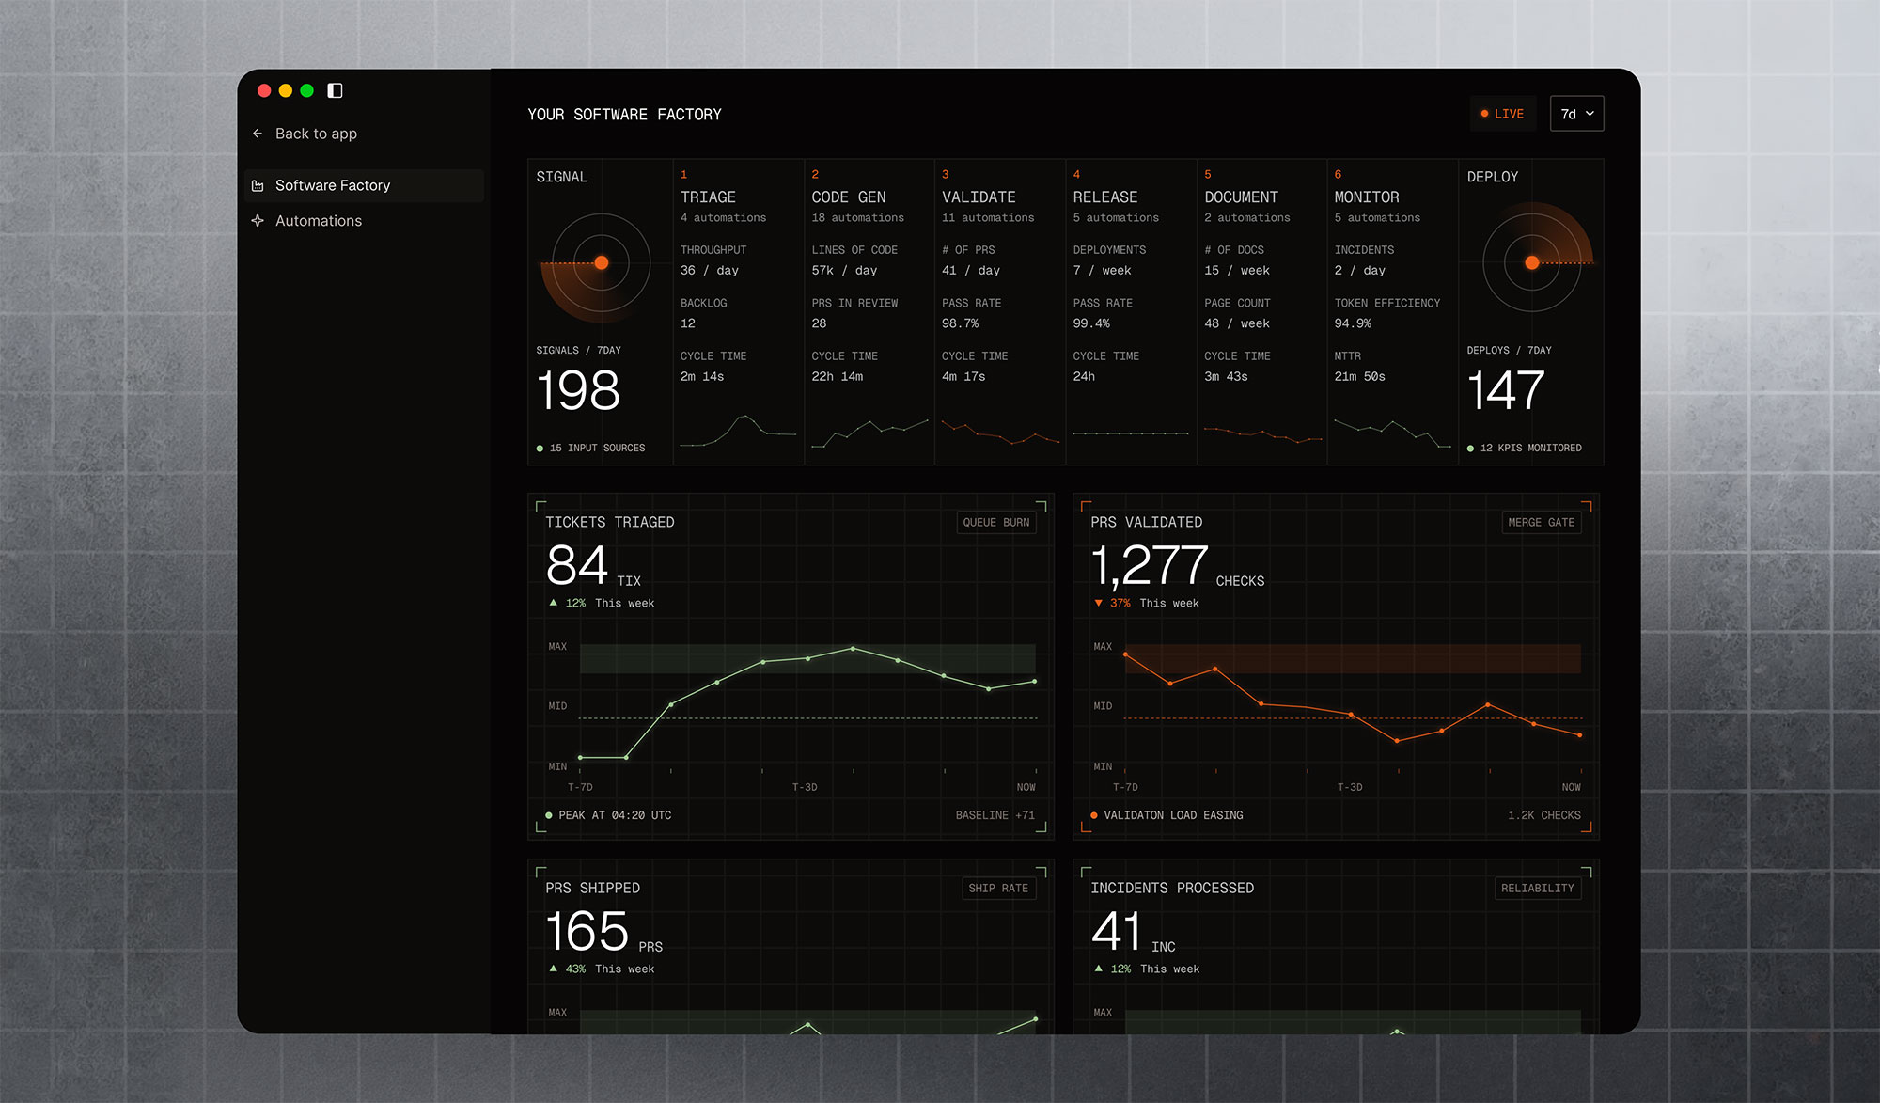Click the Automations sparkle icon

pyautogui.click(x=258, y=221)
